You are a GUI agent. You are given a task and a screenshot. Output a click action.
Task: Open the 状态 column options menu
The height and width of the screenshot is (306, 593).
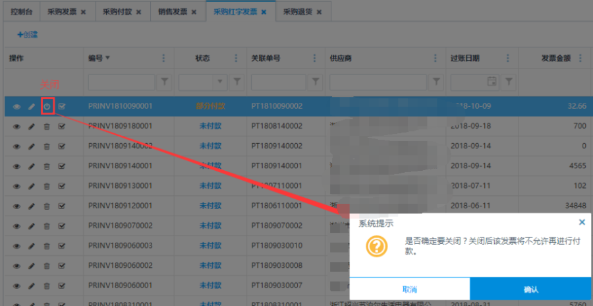(237, 59)
